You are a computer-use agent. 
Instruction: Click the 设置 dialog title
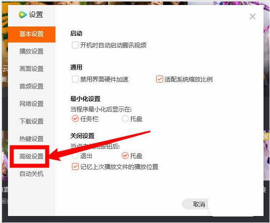point(36,14)
